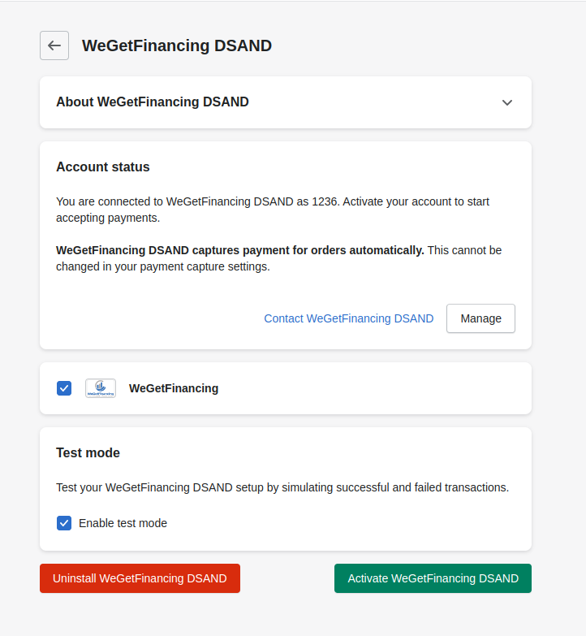Click the WeGetFinancing payment method label

click(174, 388)
